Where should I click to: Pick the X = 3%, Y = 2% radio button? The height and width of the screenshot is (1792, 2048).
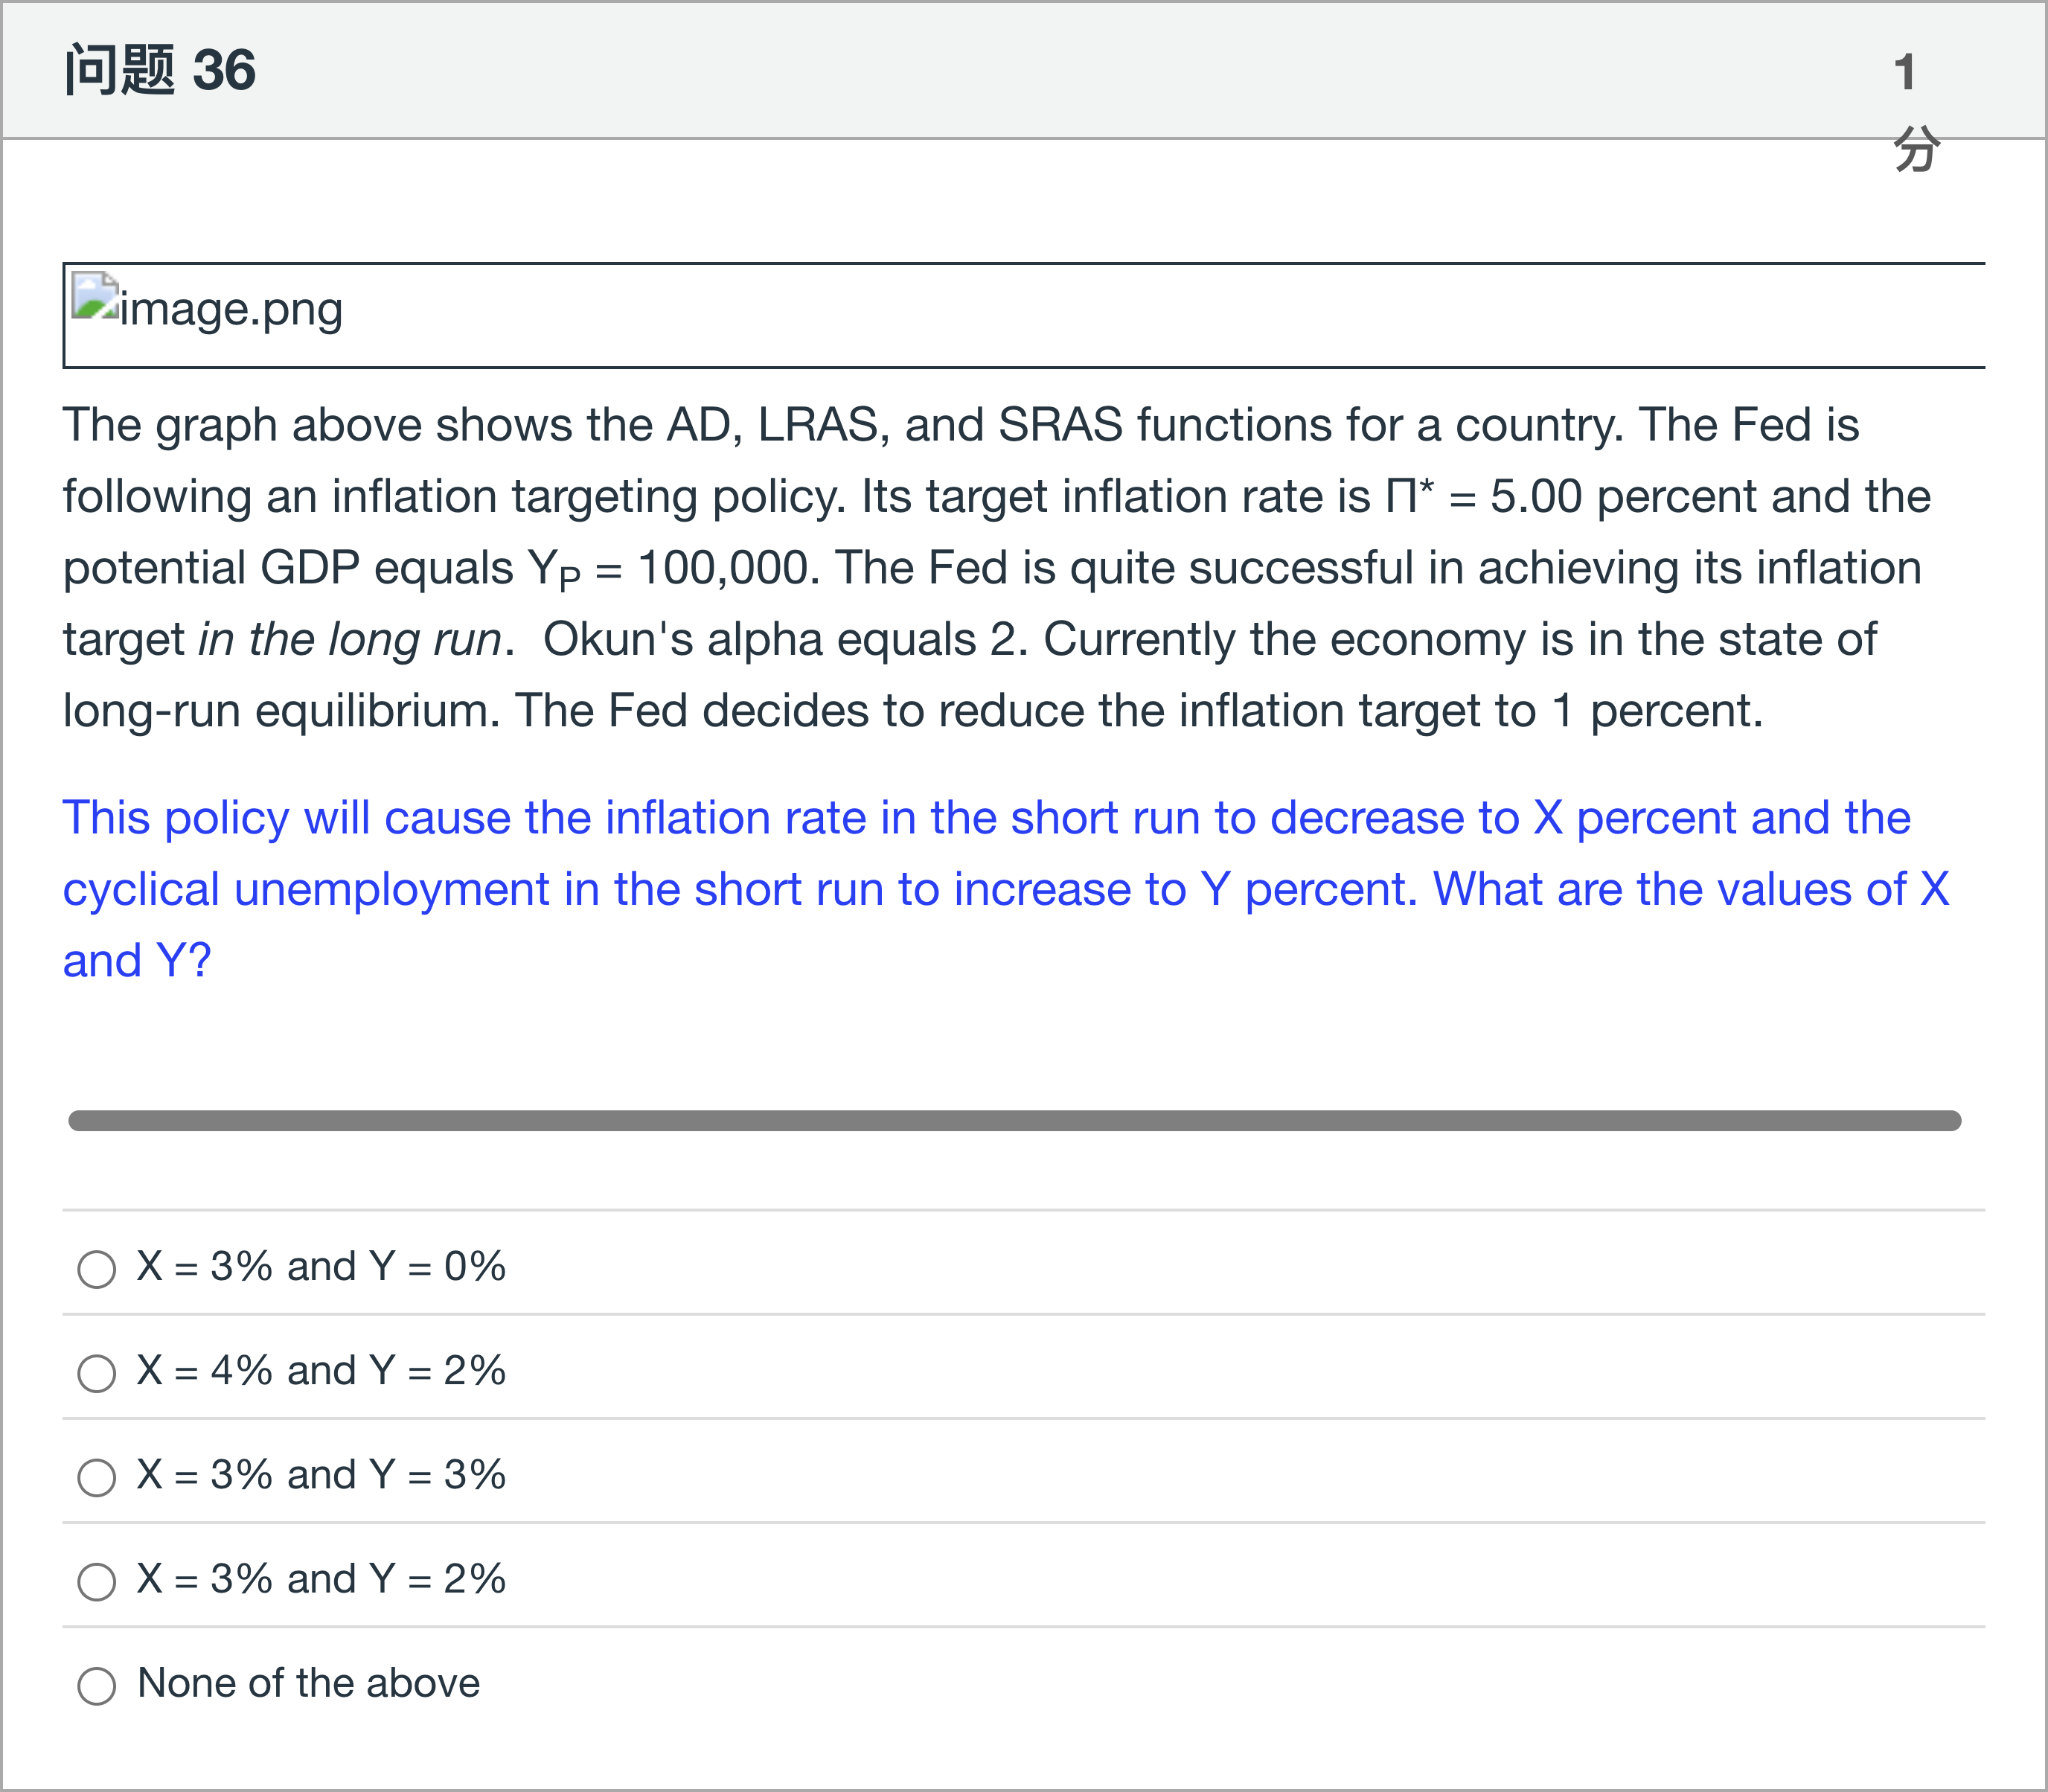97,1581
